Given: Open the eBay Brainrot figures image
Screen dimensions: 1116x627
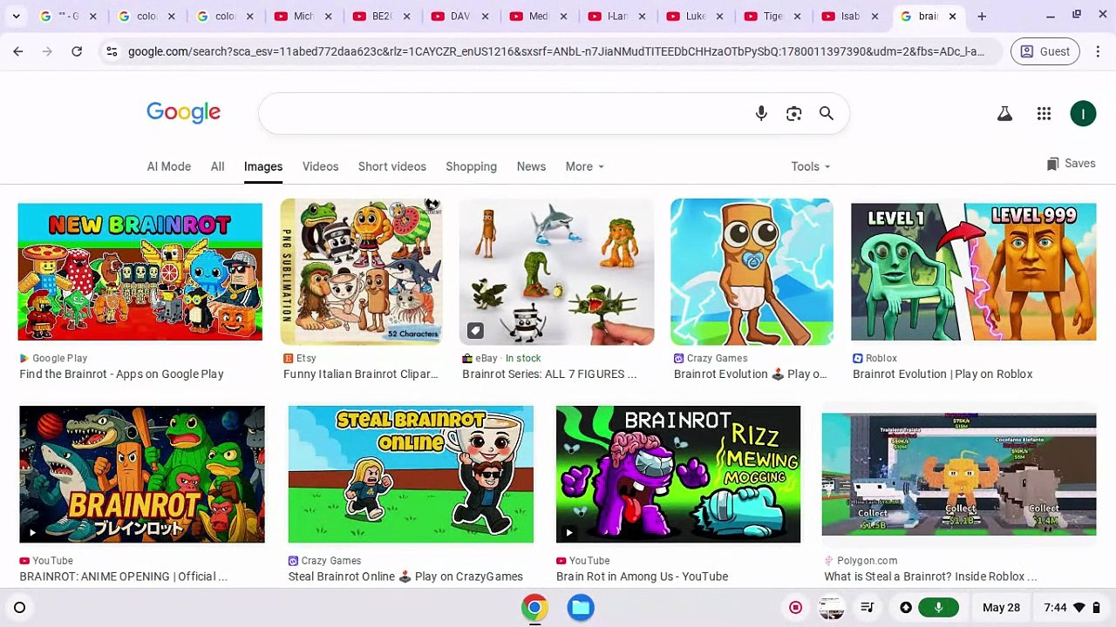Looking at the screenshot, I should tap(556, 272).
